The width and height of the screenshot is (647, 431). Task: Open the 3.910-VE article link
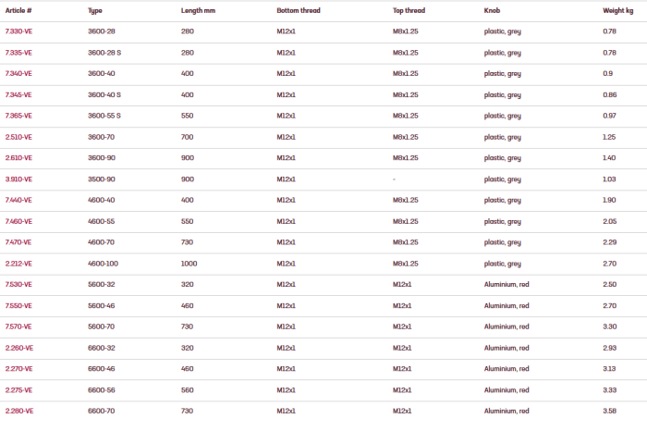(19, 179)
